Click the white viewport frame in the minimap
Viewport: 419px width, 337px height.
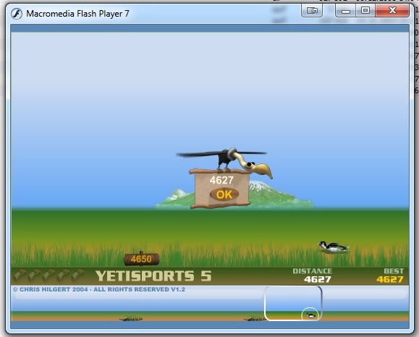click(x=293, y=303)
